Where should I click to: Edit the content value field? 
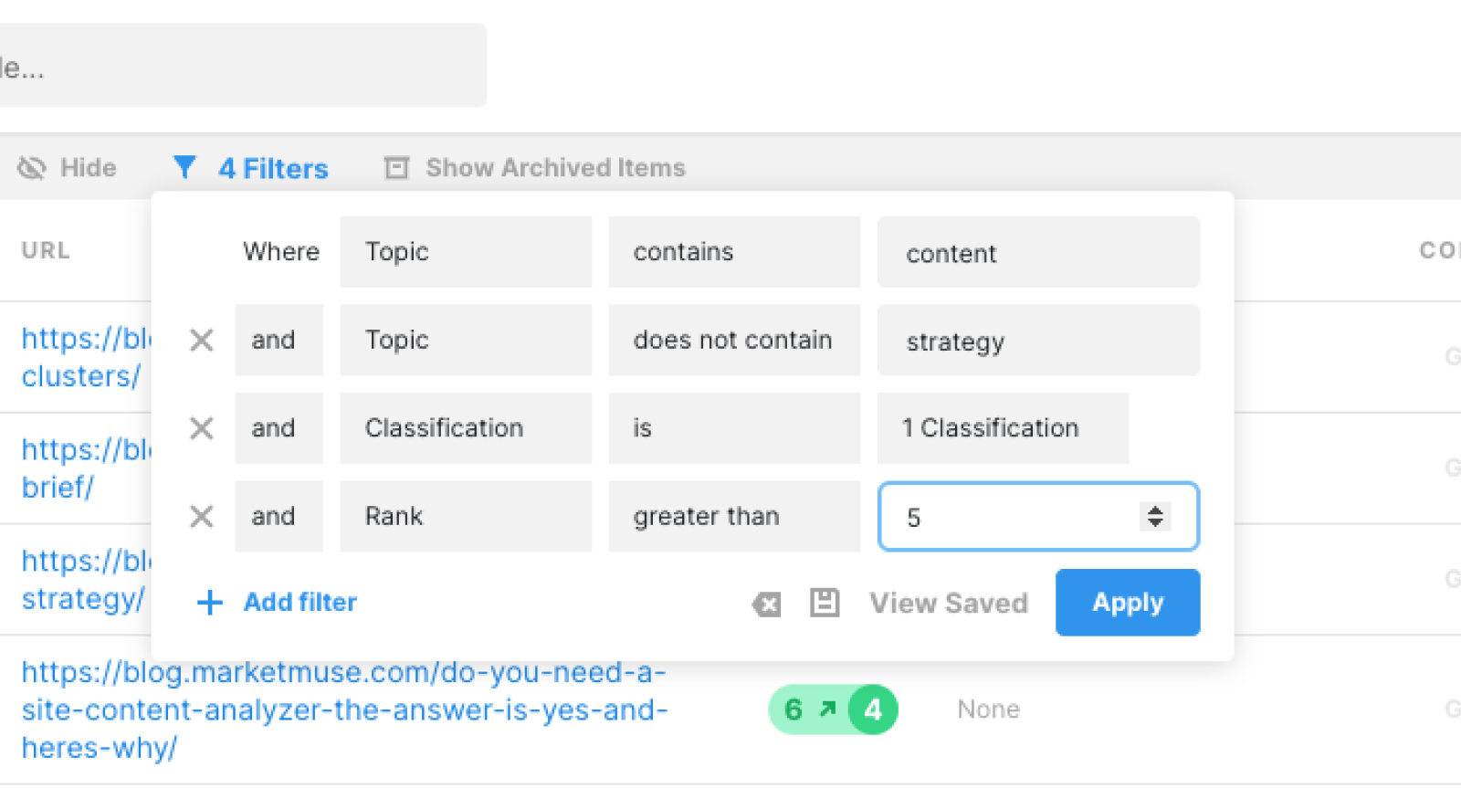(x=1038, y=252)
